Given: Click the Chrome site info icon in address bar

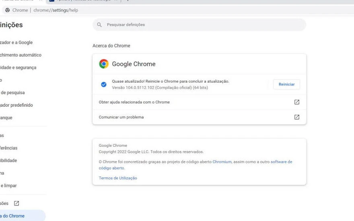Looking at the screenshot, I should (8, 10).
